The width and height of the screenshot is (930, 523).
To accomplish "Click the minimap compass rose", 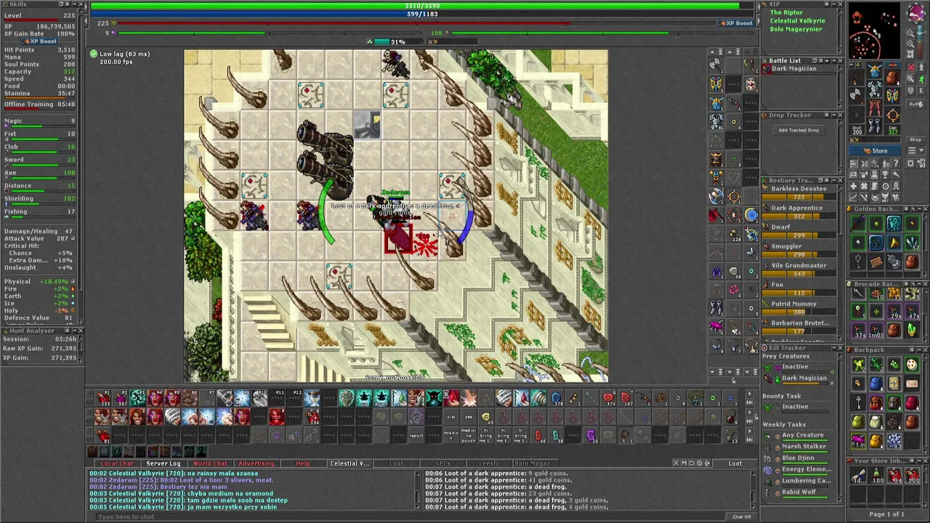I will pyautogui.click(x=915, y=12).
